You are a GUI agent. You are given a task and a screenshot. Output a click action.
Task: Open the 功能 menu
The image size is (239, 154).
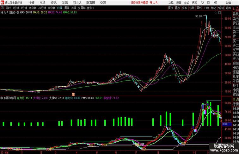(x=171, y=3)
